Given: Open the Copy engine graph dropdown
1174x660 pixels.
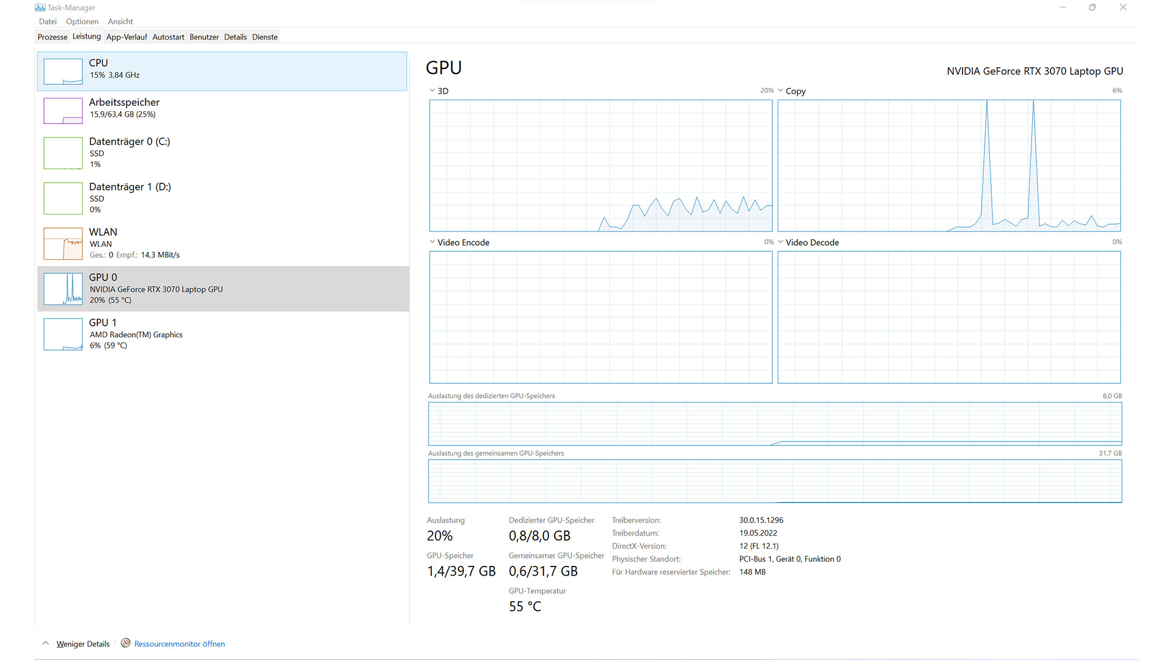Looking at the screenshot, I should click(x=780, y=90).
